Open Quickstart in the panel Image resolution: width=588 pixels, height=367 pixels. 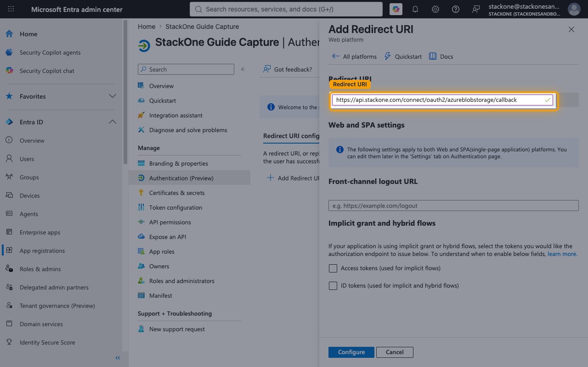403,56
